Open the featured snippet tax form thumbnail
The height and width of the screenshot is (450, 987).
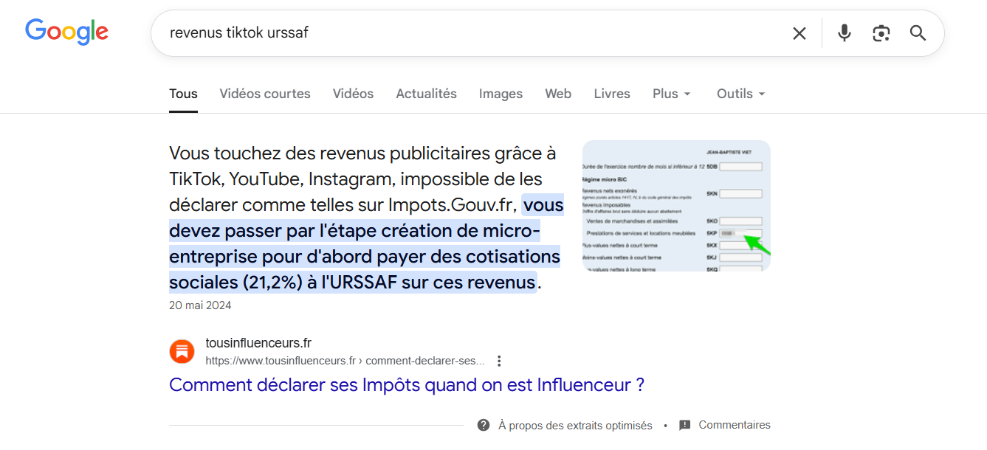tap(676, 206)
